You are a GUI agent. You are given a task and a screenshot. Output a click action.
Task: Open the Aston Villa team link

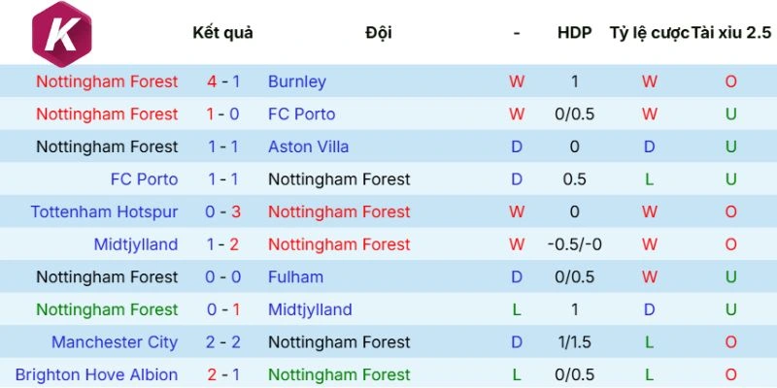pos(308,146)
